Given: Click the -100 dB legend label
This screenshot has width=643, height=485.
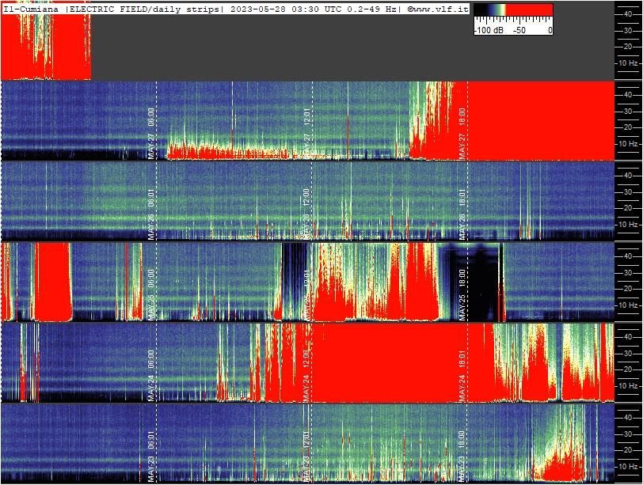Looking at the screenshot, I should click(x=489, y=30).
